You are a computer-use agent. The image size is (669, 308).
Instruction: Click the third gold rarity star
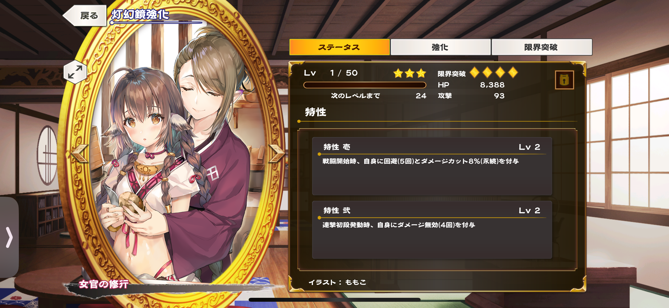(421, 73)
